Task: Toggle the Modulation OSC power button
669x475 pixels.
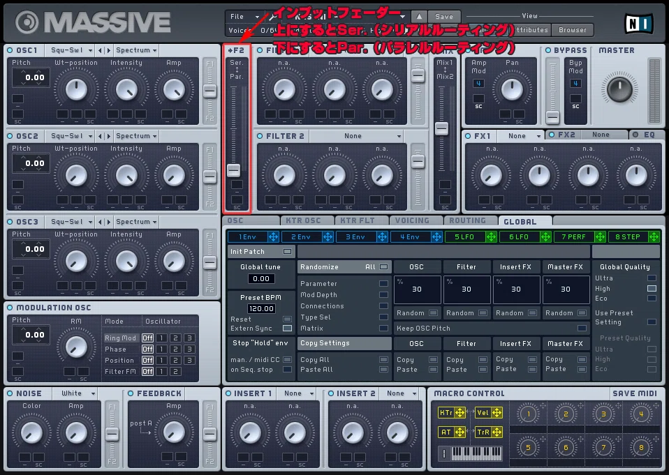Action: (10, 308)
